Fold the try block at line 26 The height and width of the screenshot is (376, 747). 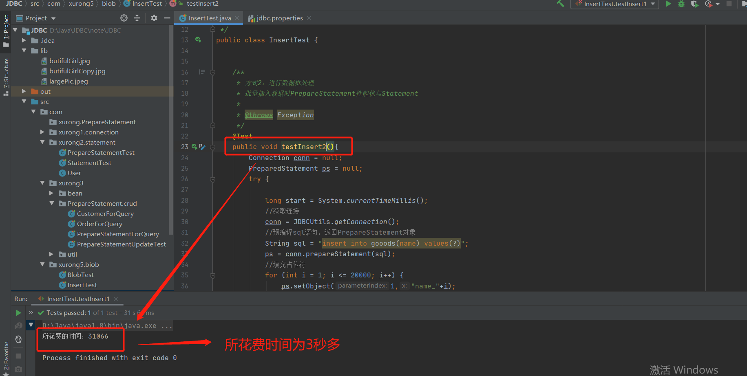tap(212, 179)
